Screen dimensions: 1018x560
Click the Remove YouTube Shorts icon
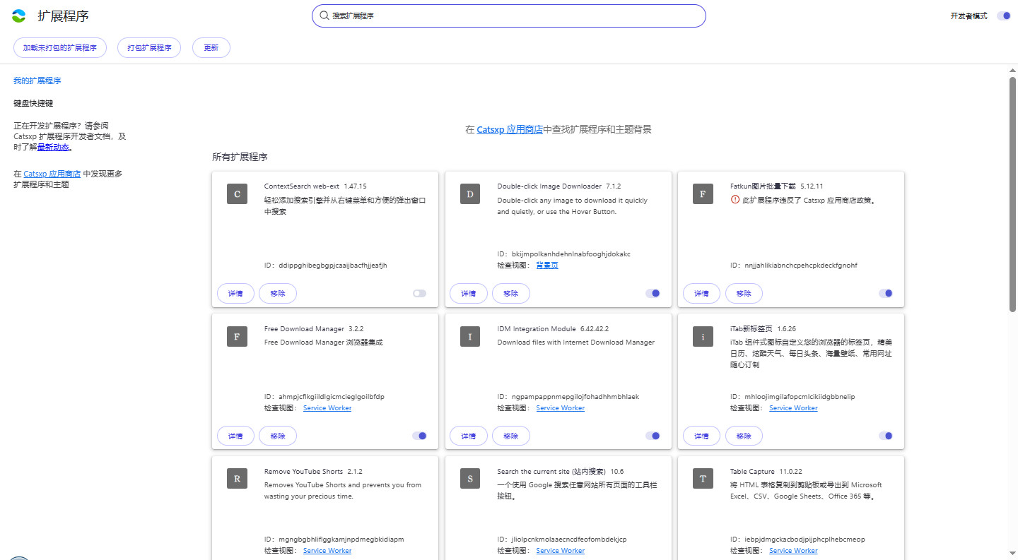click(x=237, y=479)
